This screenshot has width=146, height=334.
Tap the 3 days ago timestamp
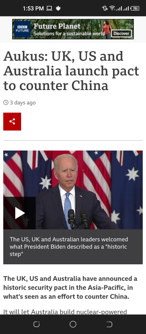[23, 103]
